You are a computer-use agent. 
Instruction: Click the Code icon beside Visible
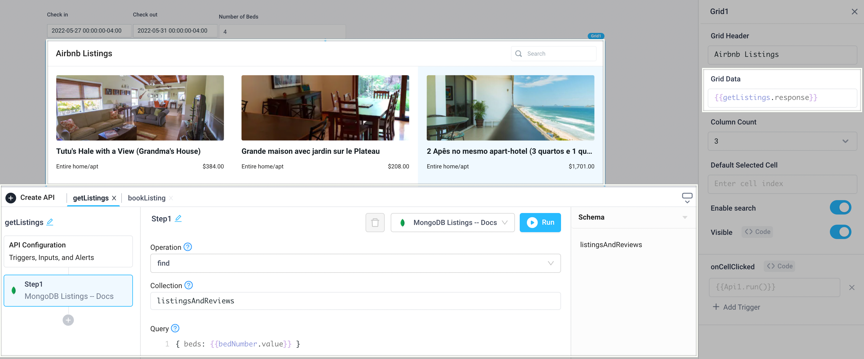(757, 232)
